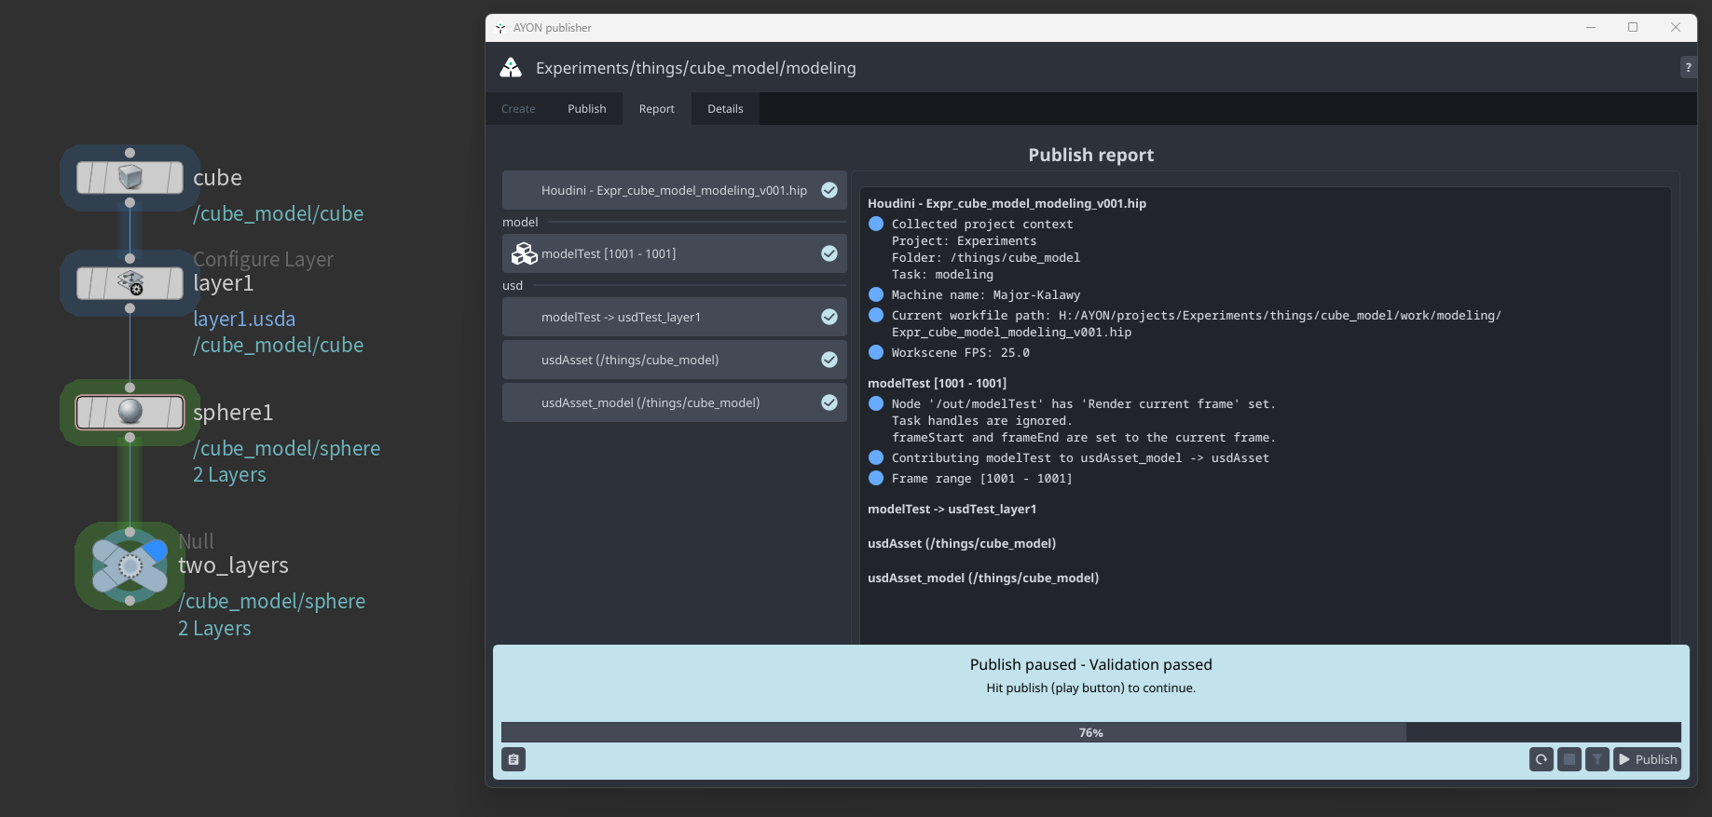Image resolution: width=1712 pixels, height=817 pixels.
Task: Select the cube node icon
Action: pos(130,177)
